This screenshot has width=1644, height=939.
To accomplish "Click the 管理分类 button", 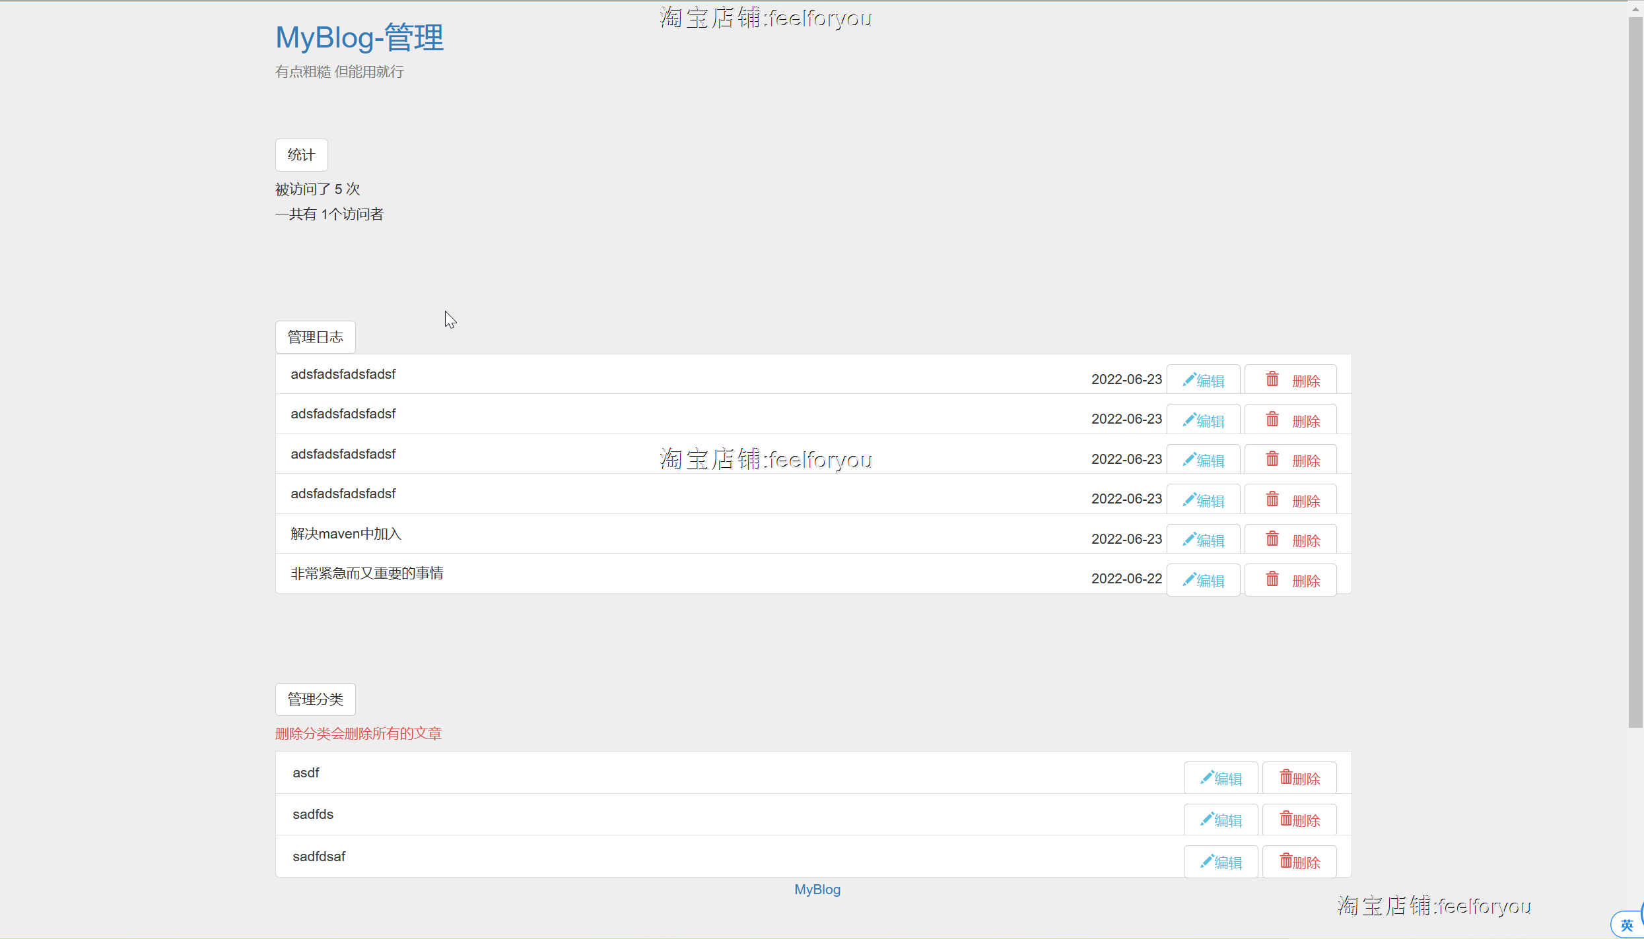I will 315,699.
